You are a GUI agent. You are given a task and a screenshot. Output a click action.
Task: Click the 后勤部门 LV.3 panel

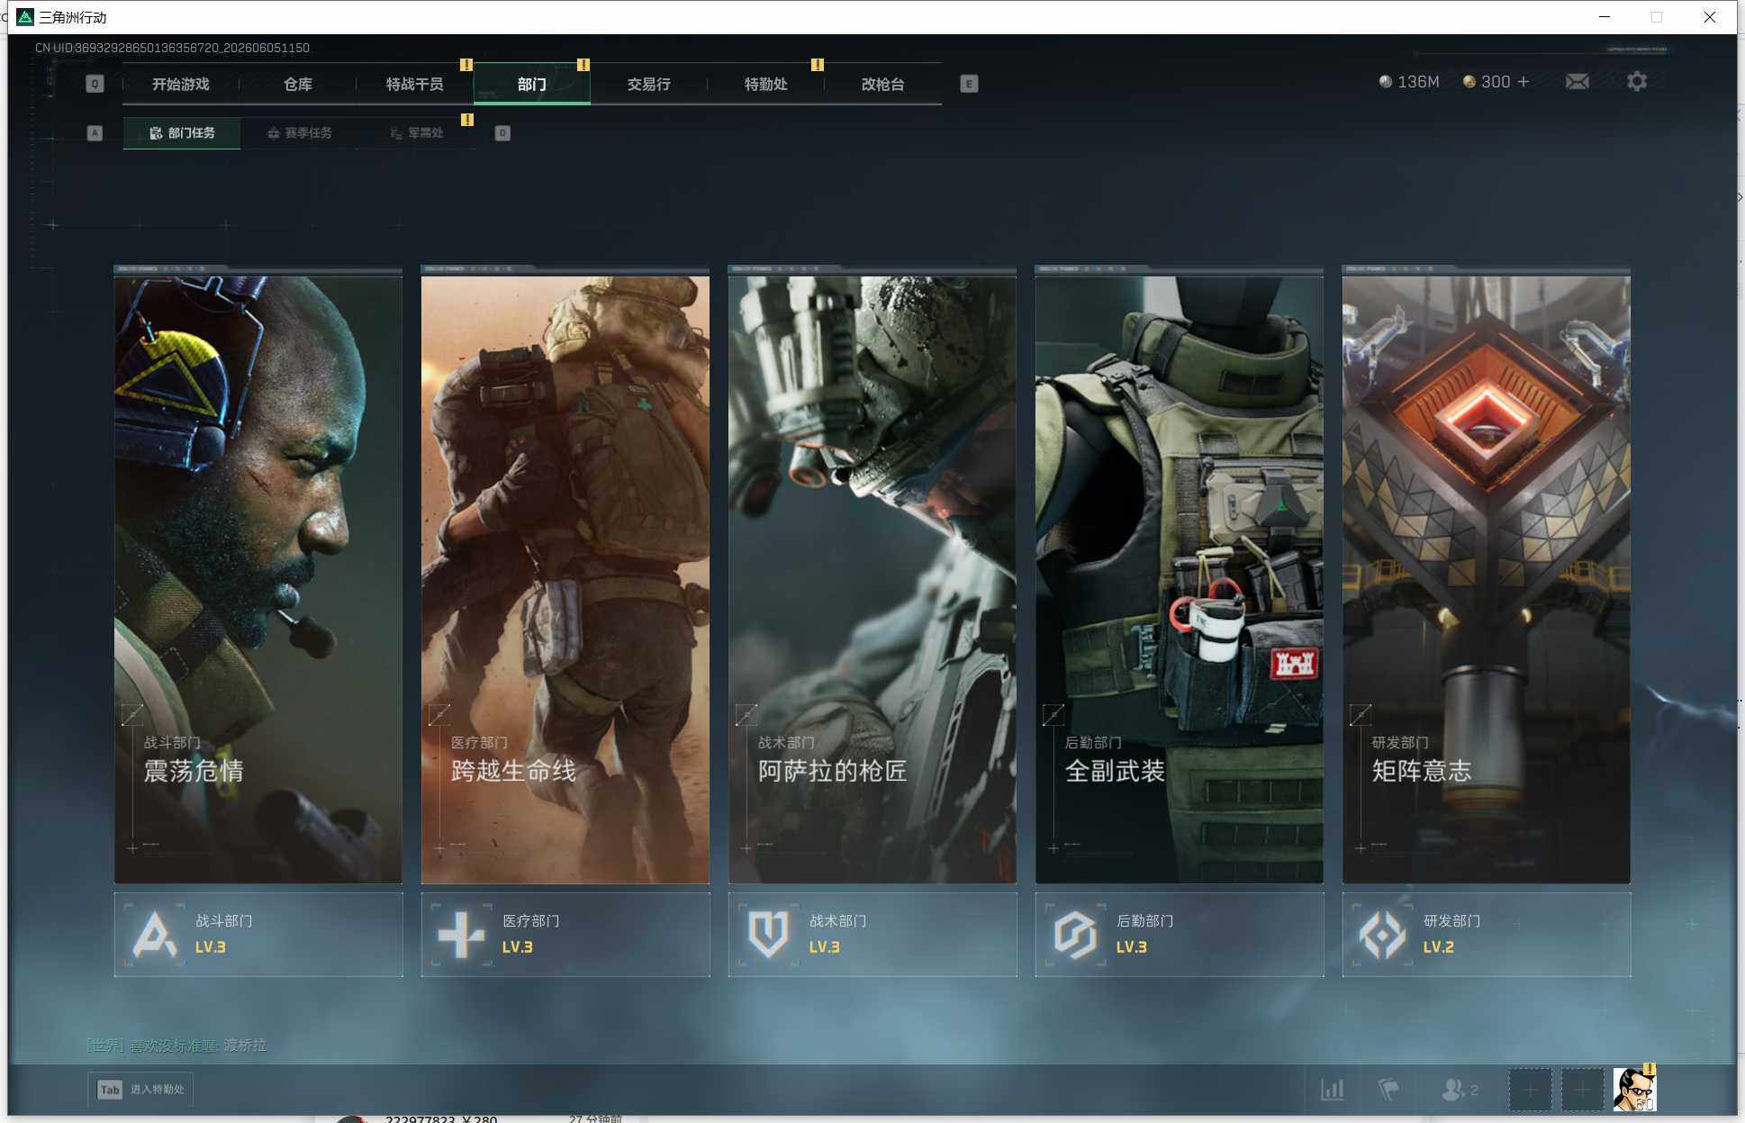1180,935
